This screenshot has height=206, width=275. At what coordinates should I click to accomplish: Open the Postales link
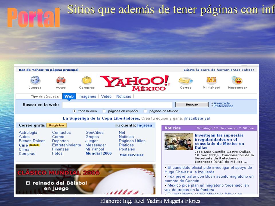tap(127, 149)
